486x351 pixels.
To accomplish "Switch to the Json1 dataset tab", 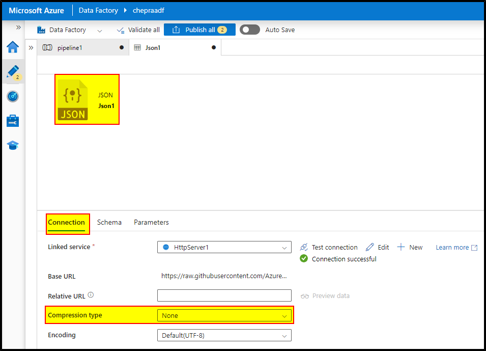I will 175,47.
